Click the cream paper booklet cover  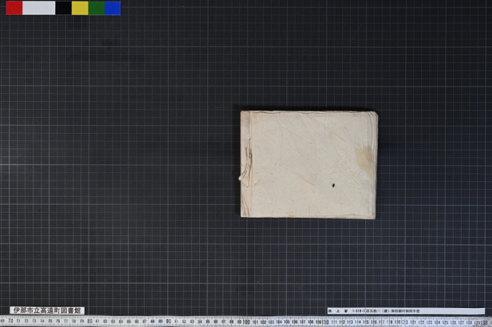pyautogui.click(x=309, y=164)
